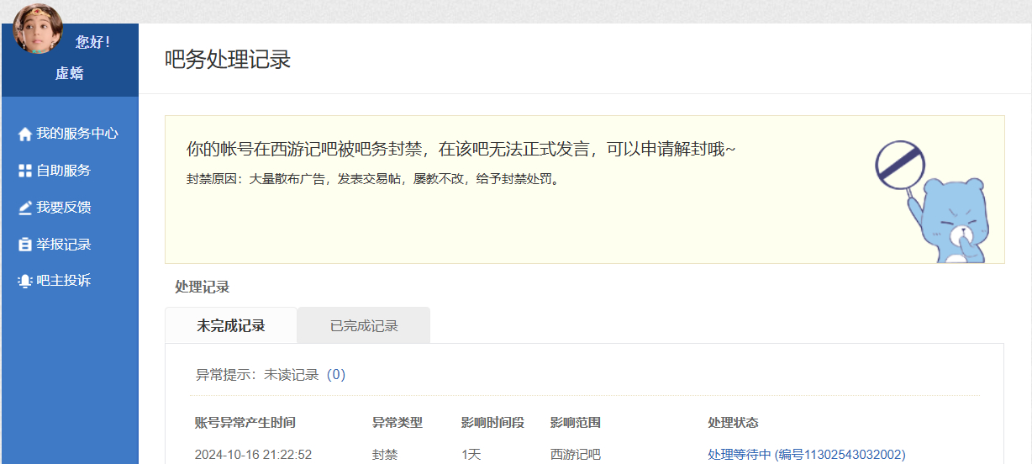Switch to the 已完成记录 tab
Screen dimensions: 1032x464
364,326
